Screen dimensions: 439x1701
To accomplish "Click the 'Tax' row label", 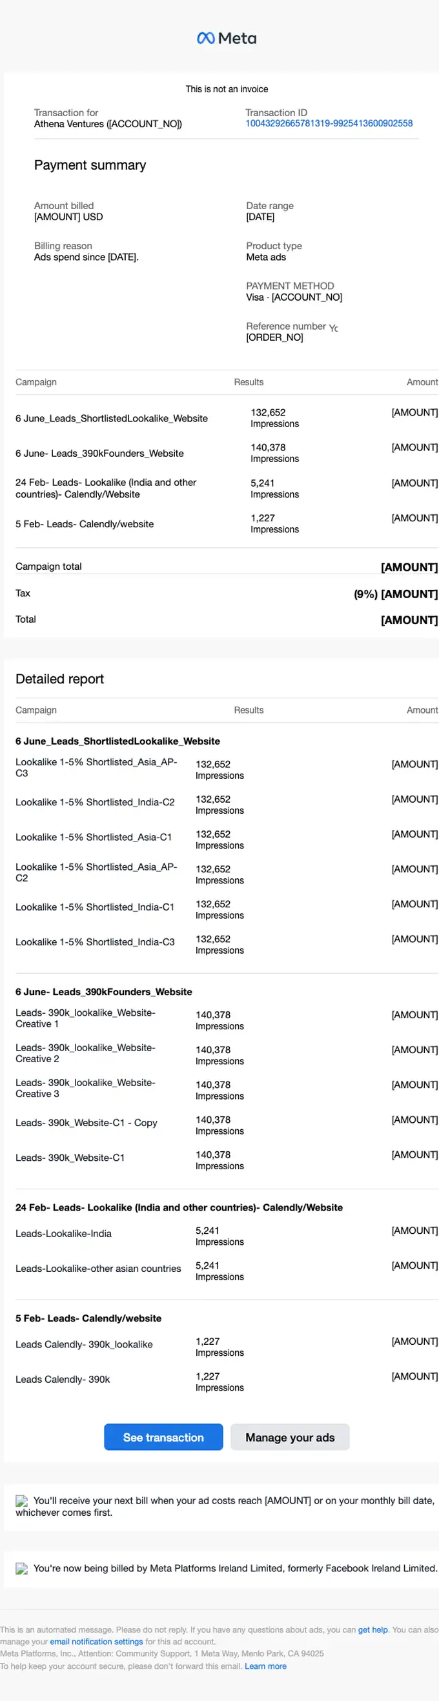I will tap(23, 593).
